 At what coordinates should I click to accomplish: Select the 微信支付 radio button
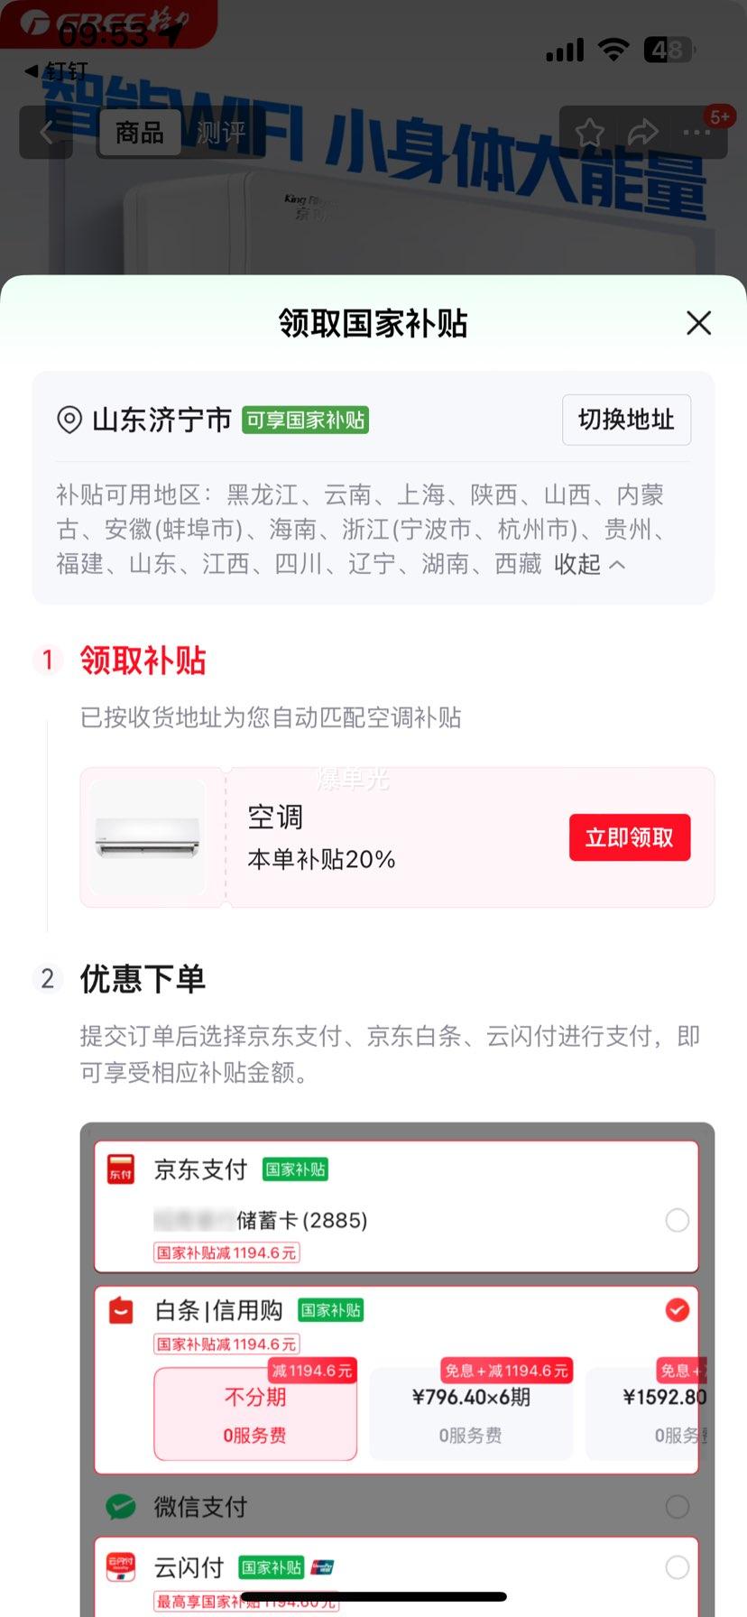(x=677, y=1506)
